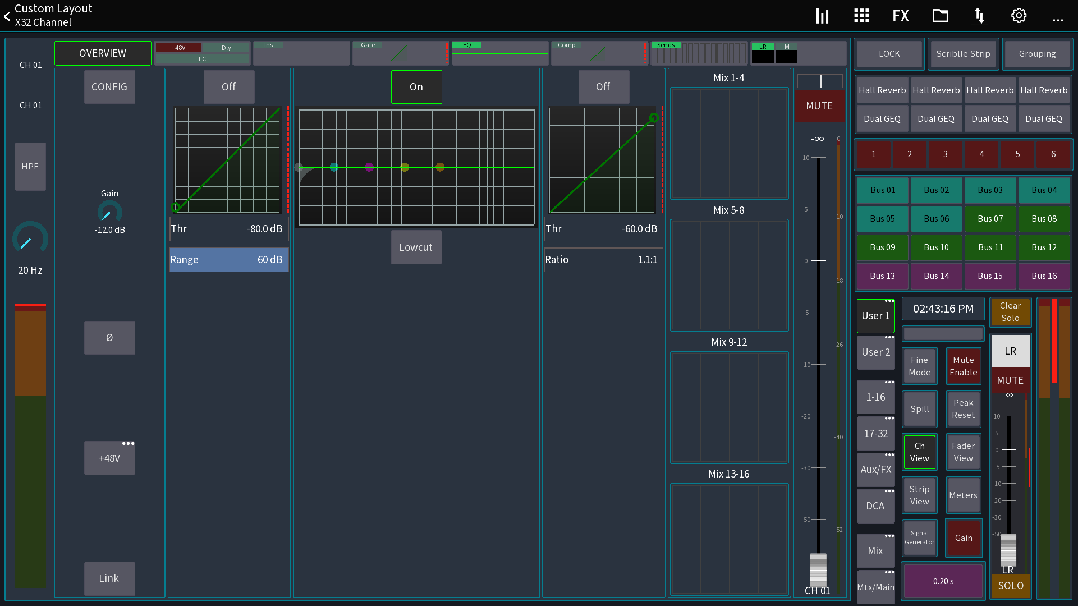Image resolution: width=1078 pixels, height=606 pixels.
Task: Toggle +48V phantom power
Action: point(109,458)
